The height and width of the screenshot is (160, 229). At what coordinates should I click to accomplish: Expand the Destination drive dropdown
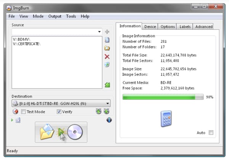(x=108, y=103)
